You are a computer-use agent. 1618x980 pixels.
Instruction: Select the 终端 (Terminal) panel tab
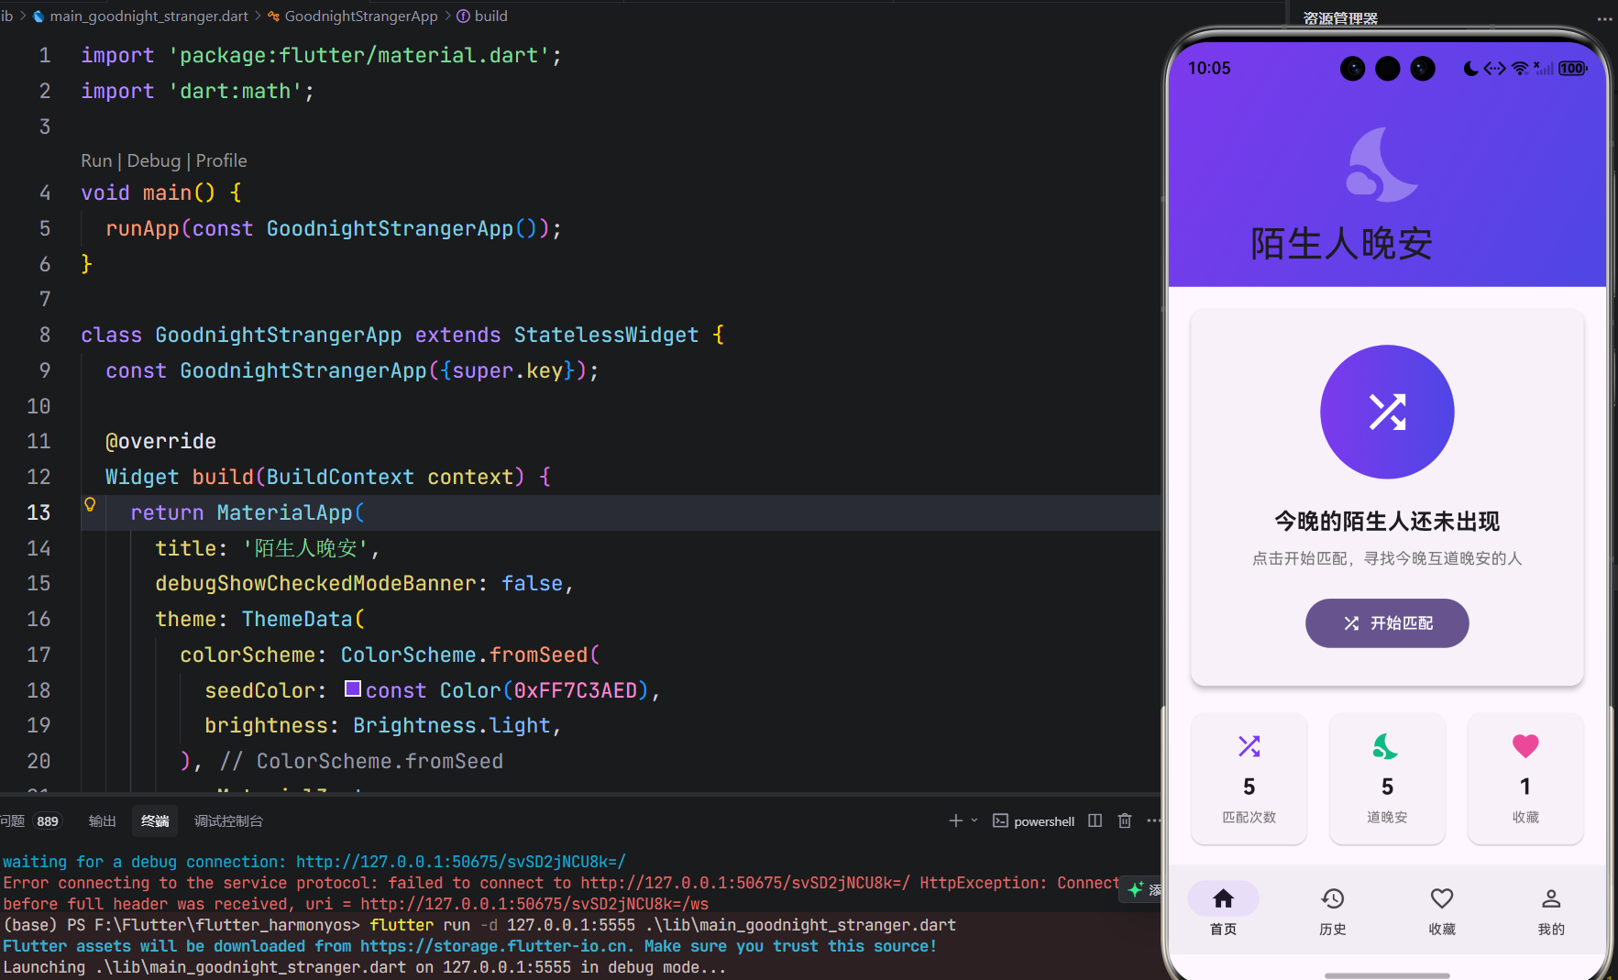[155, 821]
